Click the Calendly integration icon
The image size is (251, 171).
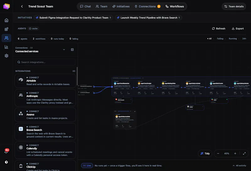point(21,147)
